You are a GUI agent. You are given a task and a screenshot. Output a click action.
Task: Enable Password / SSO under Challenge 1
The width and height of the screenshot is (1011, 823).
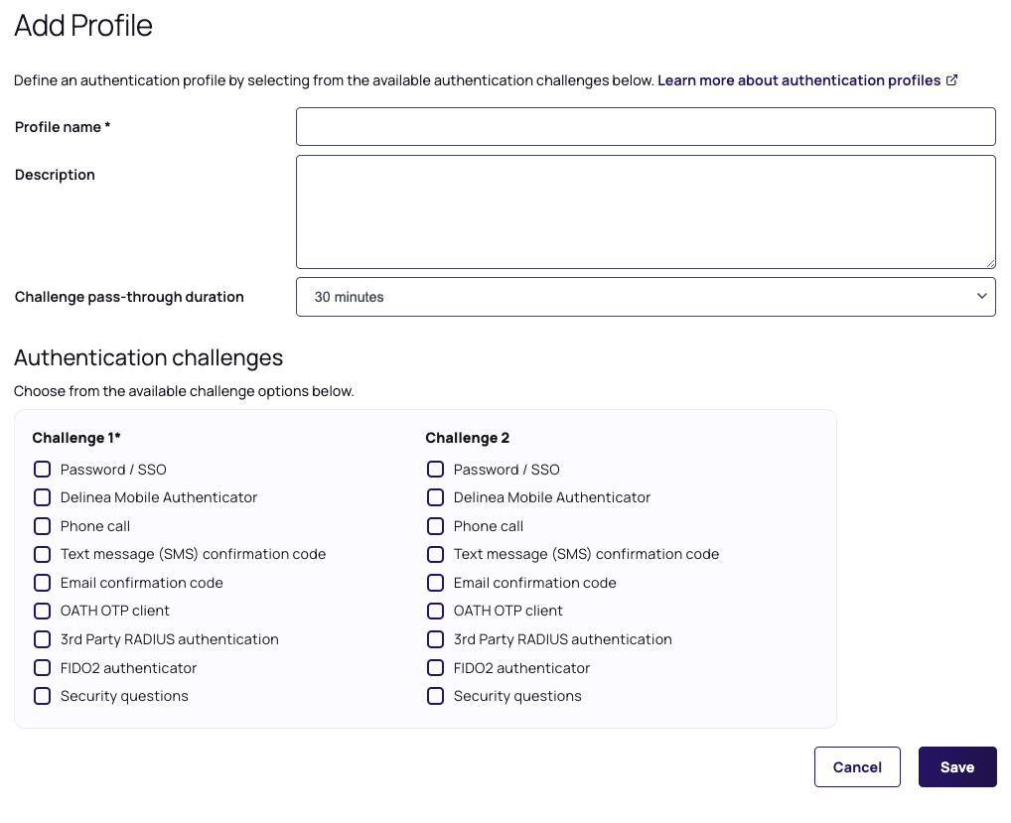click(x=42, y=469)
